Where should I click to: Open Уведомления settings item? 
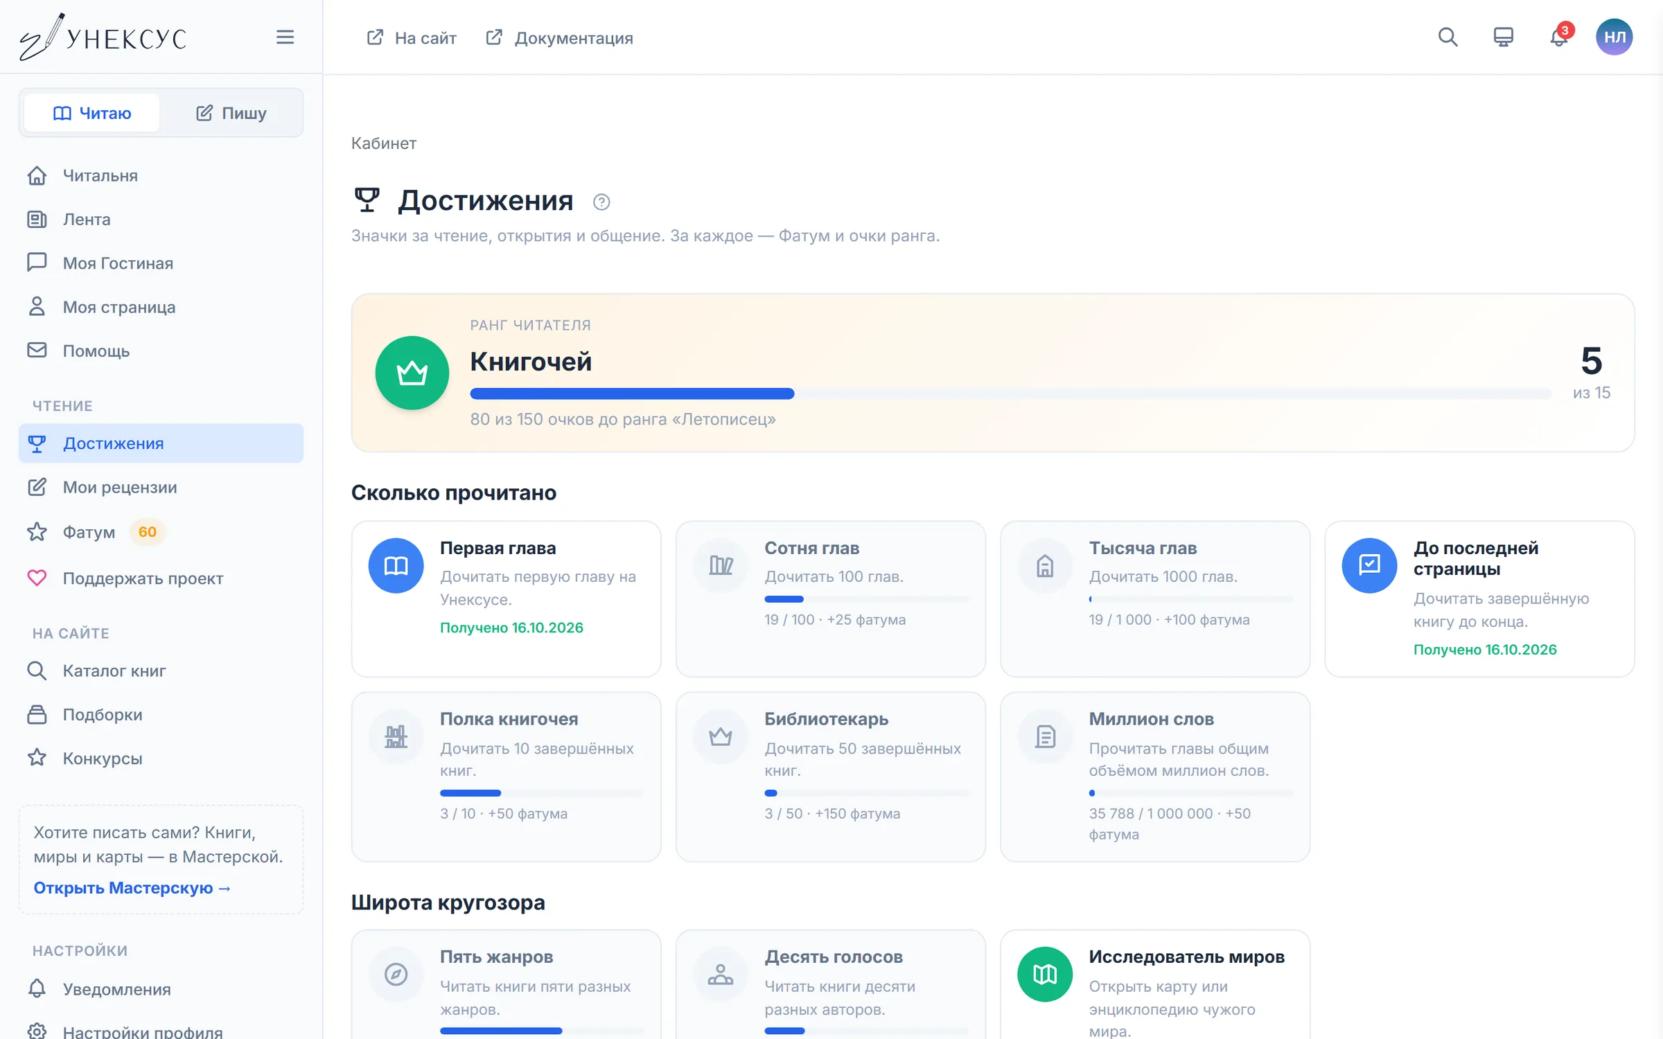coord(161,989)
